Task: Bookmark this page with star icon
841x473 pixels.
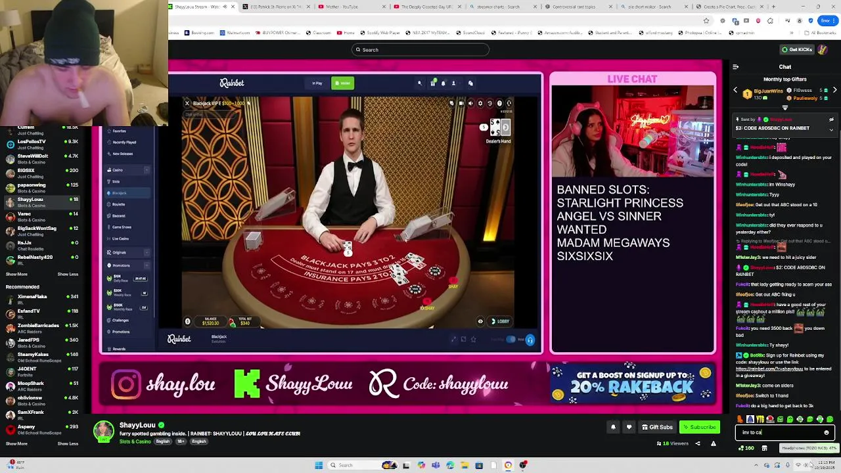Action: pyautogui.click(x=706, y=20)
